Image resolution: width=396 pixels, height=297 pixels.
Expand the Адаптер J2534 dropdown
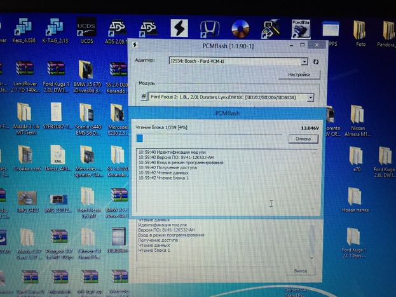coord(305,61)
